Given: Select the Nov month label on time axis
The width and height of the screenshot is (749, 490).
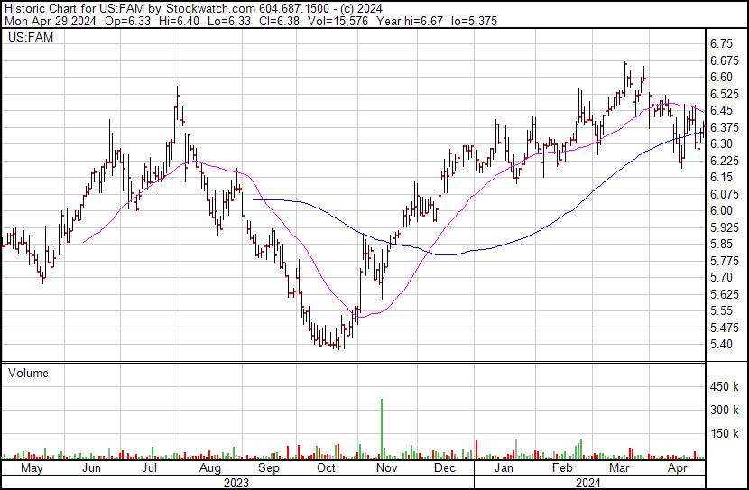Looking at the screenshot, I should coord(386,469).
